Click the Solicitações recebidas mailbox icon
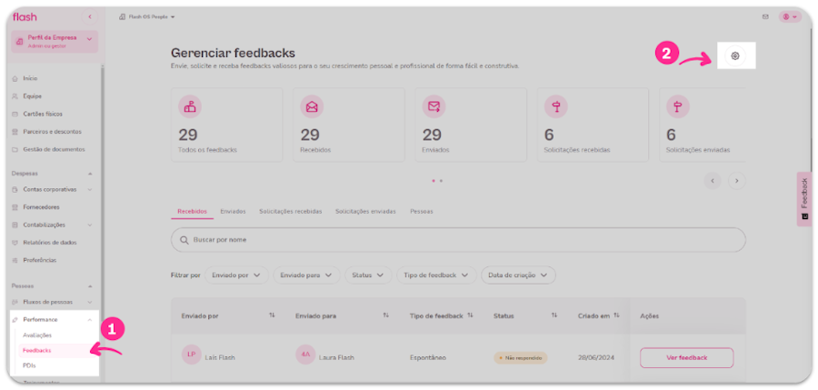Image resolution: width=818 pixels, height=390 pixels. coord(556,106)
